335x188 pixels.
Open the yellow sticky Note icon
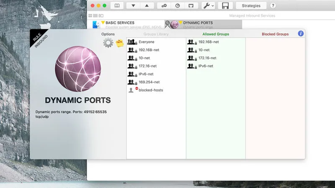(x=119, y=42)
